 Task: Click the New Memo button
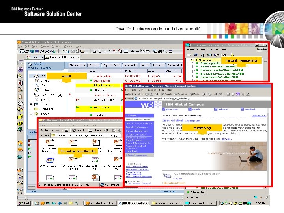tap(77, 65)
